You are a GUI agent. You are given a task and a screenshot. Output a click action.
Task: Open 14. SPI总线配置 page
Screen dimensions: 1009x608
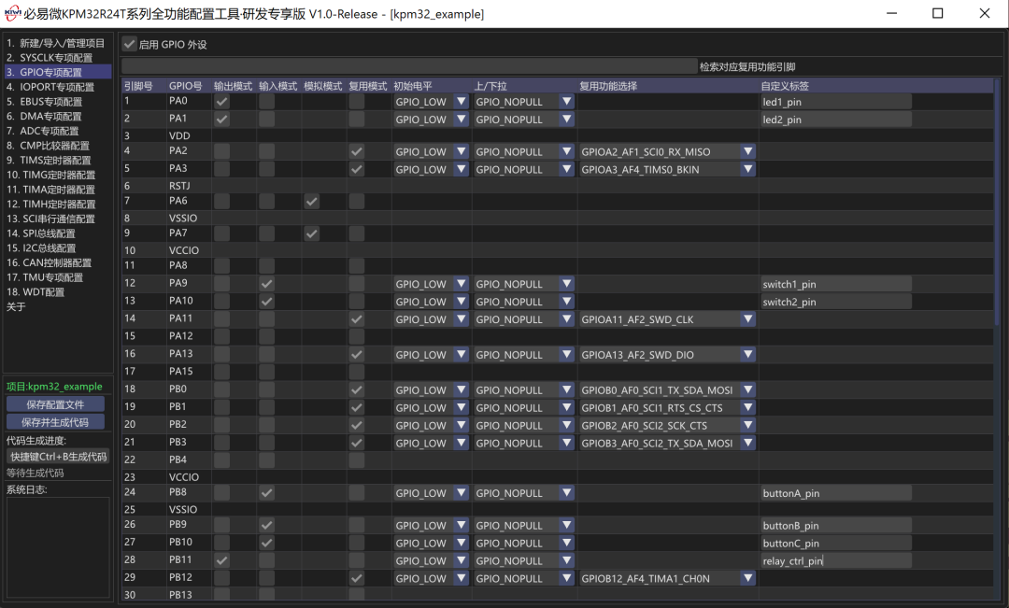[x=57, y=233]
